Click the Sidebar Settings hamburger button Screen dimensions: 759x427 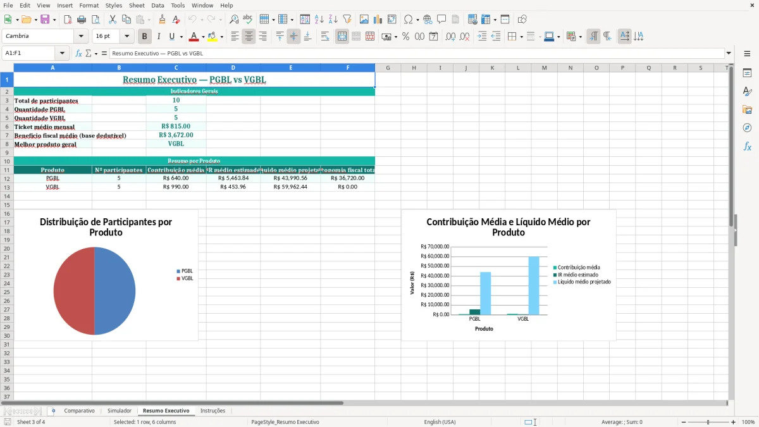747,55
